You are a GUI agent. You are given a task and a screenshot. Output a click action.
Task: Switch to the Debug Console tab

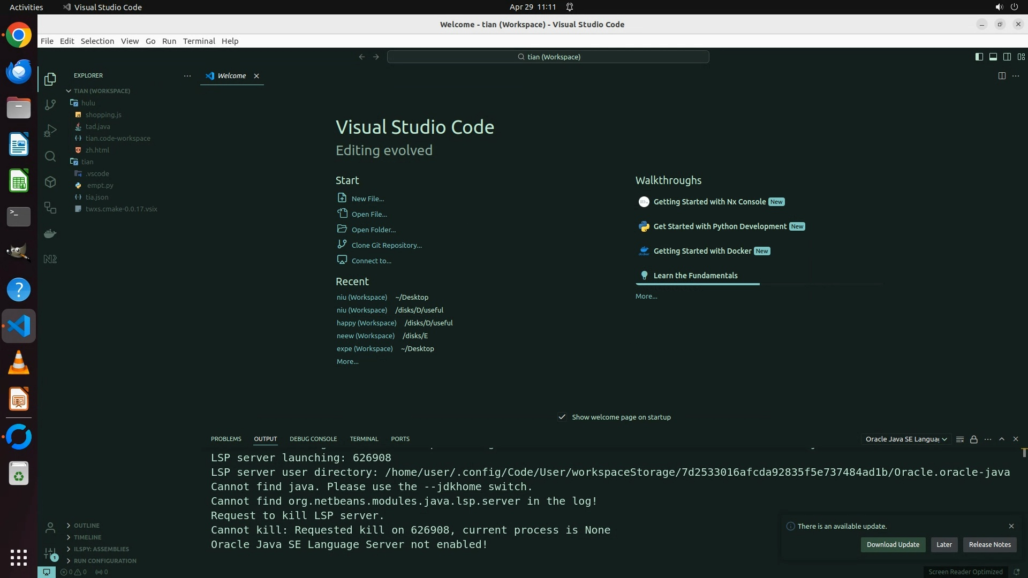(313, 439)
